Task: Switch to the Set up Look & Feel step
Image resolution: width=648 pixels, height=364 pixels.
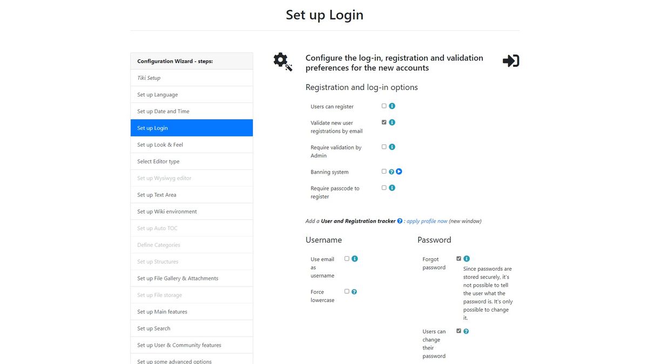Action: point(192,145)
